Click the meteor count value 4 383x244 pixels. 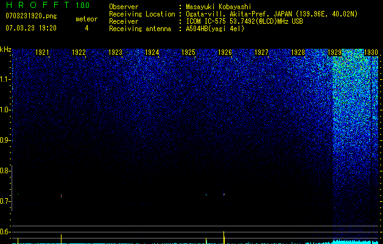pyautogui.click(x=86, y=28)
